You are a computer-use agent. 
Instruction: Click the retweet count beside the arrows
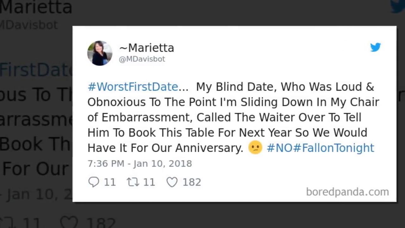click(149, 182)
